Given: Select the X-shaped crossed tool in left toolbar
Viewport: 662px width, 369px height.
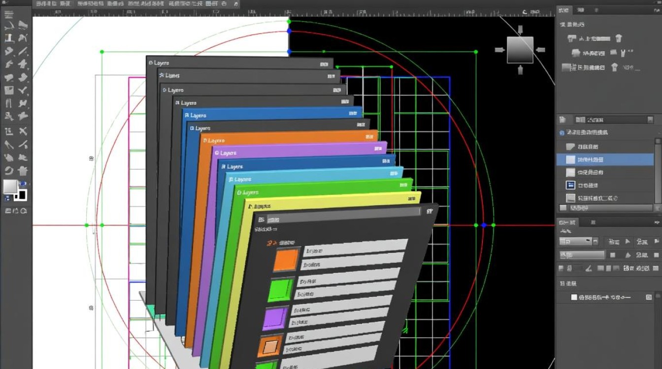Looking at the screenshot, I should (x=23, y=131).
